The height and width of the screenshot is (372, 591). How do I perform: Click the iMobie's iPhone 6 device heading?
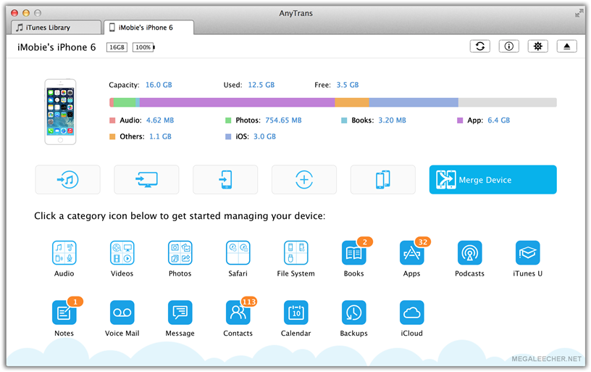coord(56,47)
